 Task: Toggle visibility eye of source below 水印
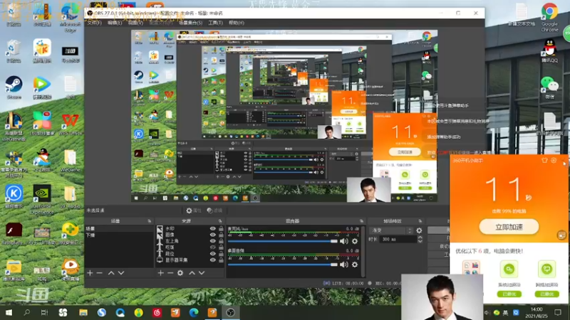pos(212,235)
